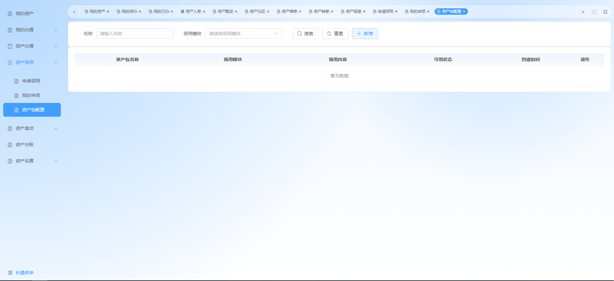Open 我的申领 in the sidebar submenu
The width and height of the screenshot is (614, 281).
click(x=32, y=95)
